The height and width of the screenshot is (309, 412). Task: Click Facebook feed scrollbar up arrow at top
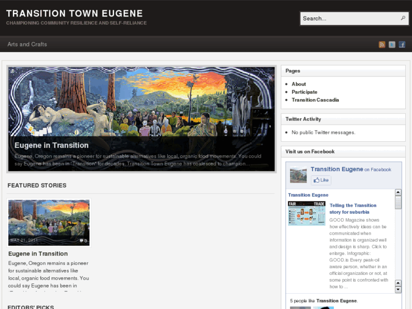pos(398,192)
